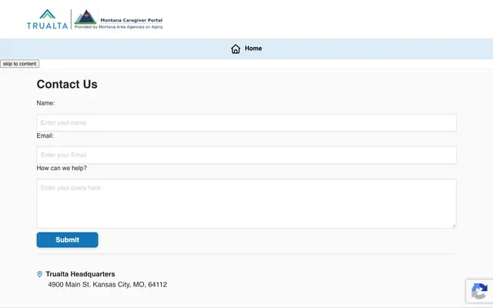Focus the Enter your name field
493x308 pixels.
pos(246,123)
